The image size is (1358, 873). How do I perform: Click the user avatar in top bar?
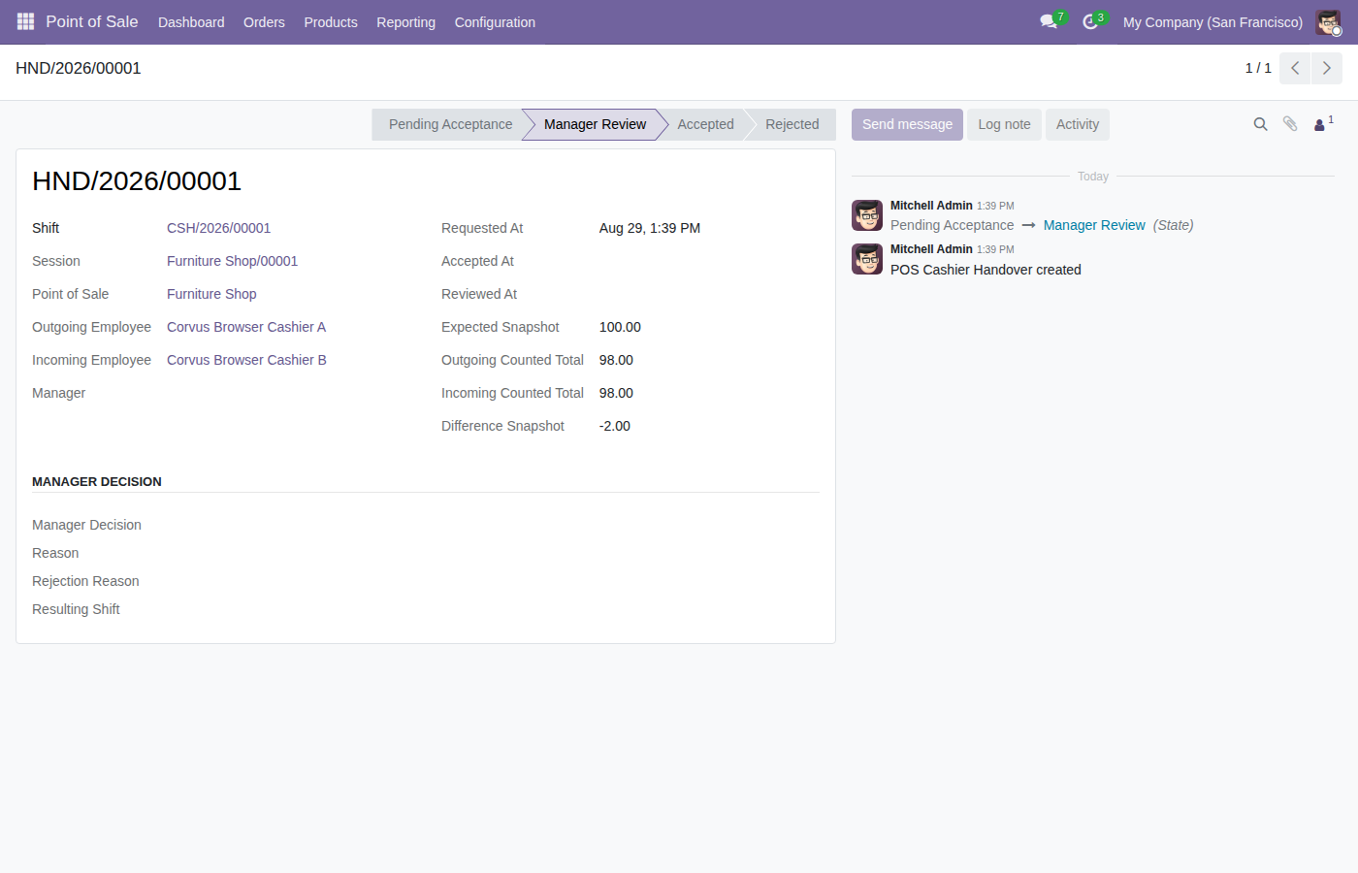tap(1328, 21)
